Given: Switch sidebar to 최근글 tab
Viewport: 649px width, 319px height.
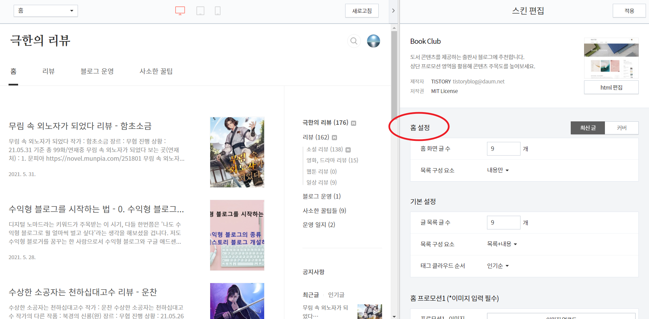Looking at the screenshot, I should [x=311, y=295].
